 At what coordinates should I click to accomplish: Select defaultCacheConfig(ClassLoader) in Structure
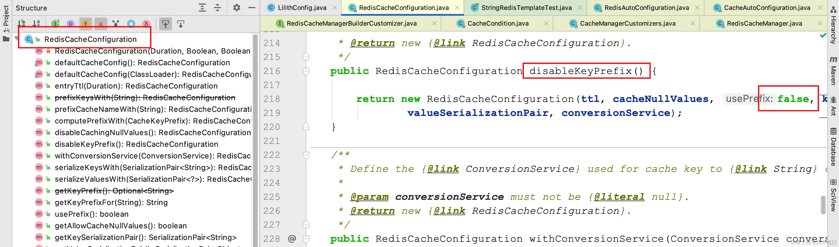153,74
